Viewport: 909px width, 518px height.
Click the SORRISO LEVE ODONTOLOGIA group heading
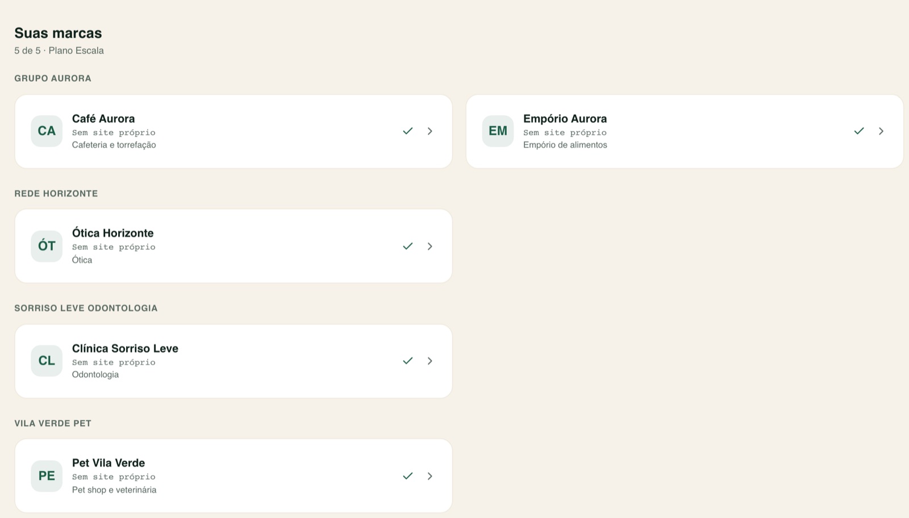pos(86,308)
